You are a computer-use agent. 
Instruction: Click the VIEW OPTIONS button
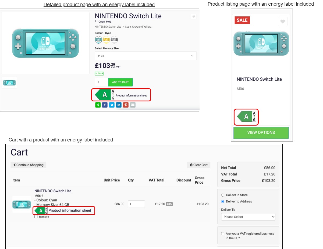click(x=261, y=133)
